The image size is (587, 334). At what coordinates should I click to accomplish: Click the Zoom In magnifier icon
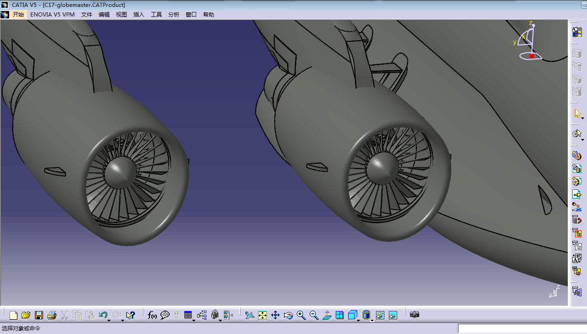click(301, 315)
